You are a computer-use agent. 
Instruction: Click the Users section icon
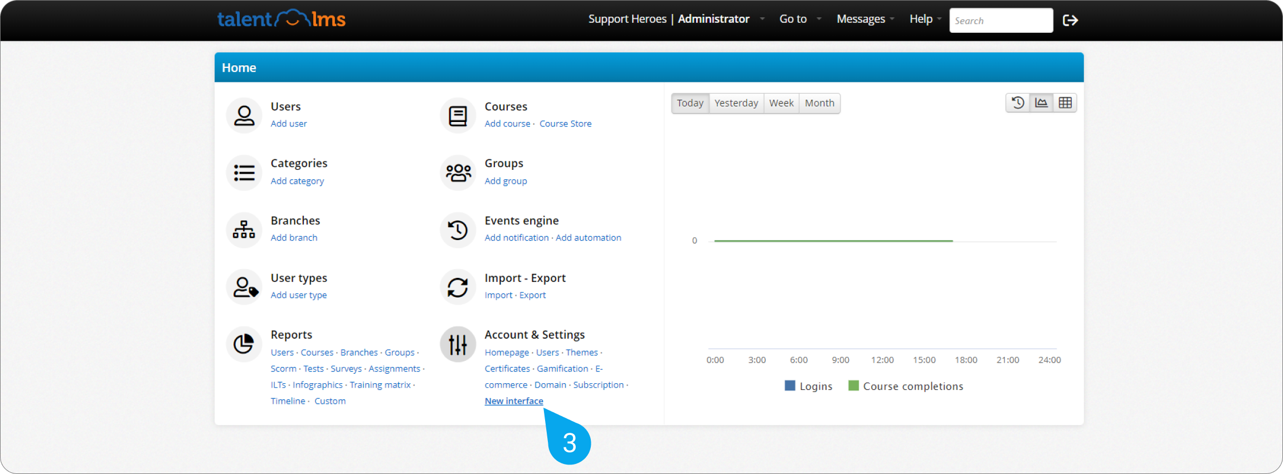point(244,115)
